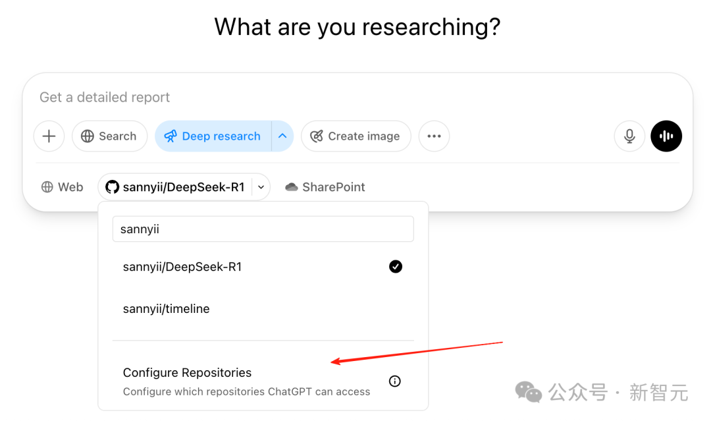Collapse the GitHub repository dropdown chevron
Viewport: 711px width, 421px height.
(x=261, y=187)
